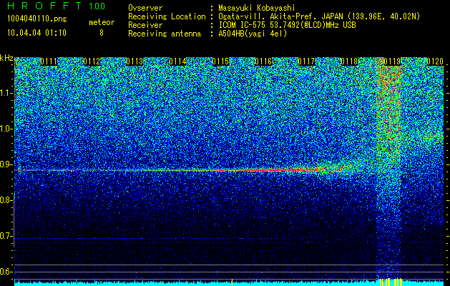This screenshot has width=450, height=286.
Task: Click the 0120 time marker
Action: coord(435,61)
